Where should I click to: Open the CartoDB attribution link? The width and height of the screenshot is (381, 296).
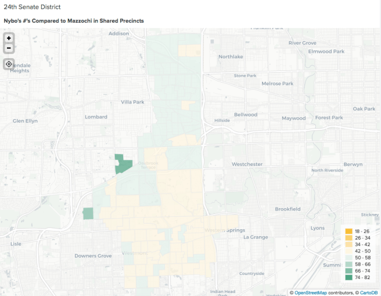[369, 293]
